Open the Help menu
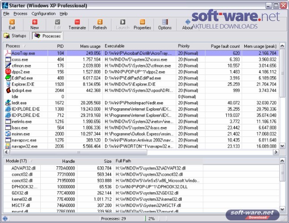The height and width of the screenshot is (223, 289). tap(64, 13)
